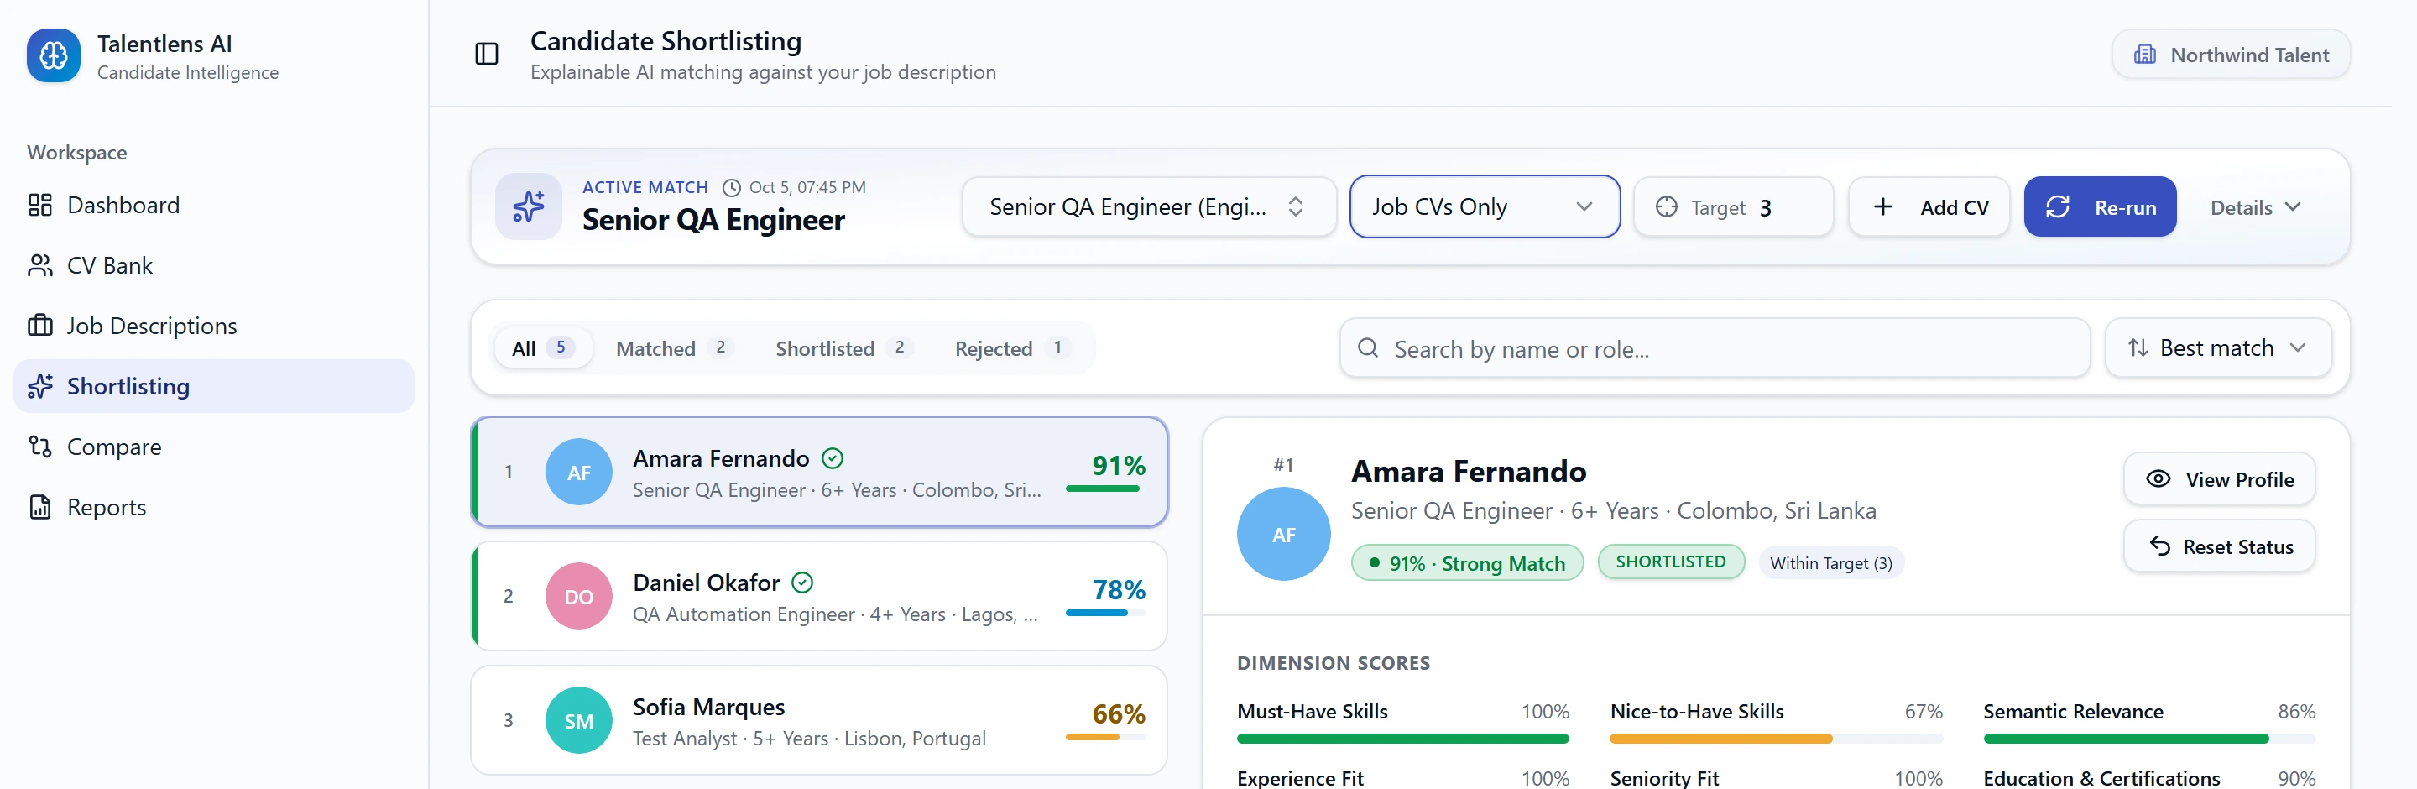Select the All candidates tab
Viewport: 2417px width, 789px height.
tap(543, 348)
